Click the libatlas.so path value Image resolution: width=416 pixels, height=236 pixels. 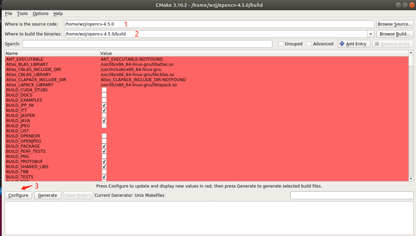tap(138, 64)
